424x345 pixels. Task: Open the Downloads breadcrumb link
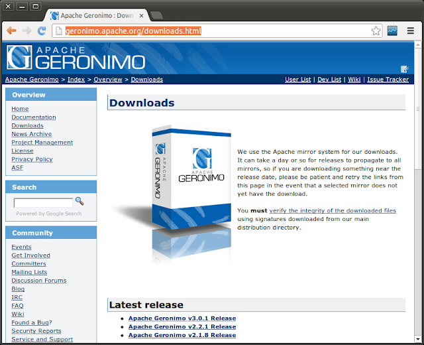pyautogui.click(x=147, y=80)
